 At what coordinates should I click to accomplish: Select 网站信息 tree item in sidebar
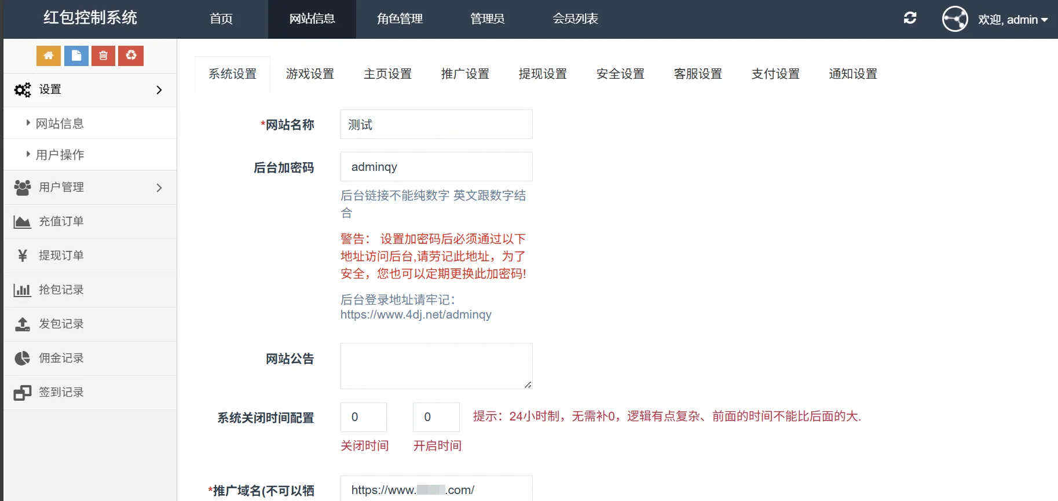pos(60,123)
